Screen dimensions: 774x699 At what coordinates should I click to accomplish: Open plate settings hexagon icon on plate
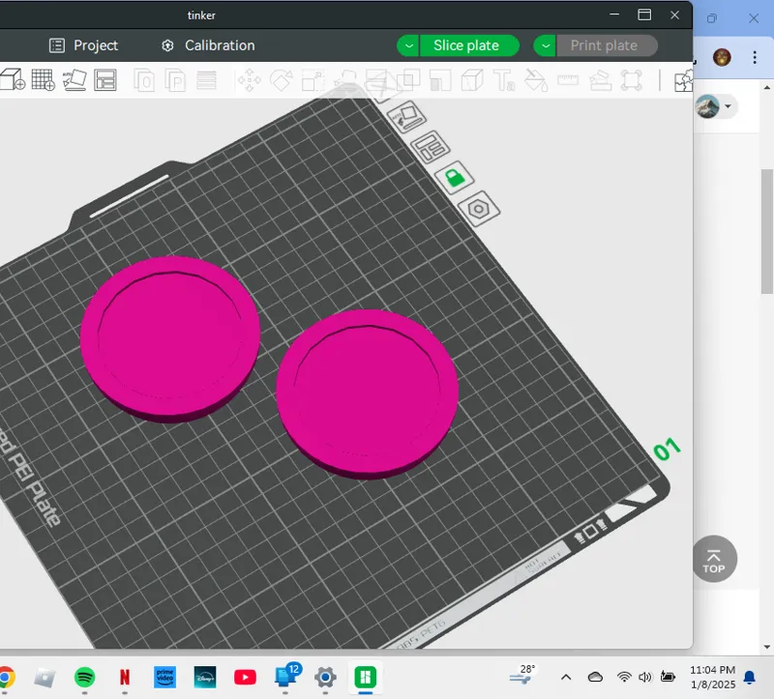tap(478, 209)
